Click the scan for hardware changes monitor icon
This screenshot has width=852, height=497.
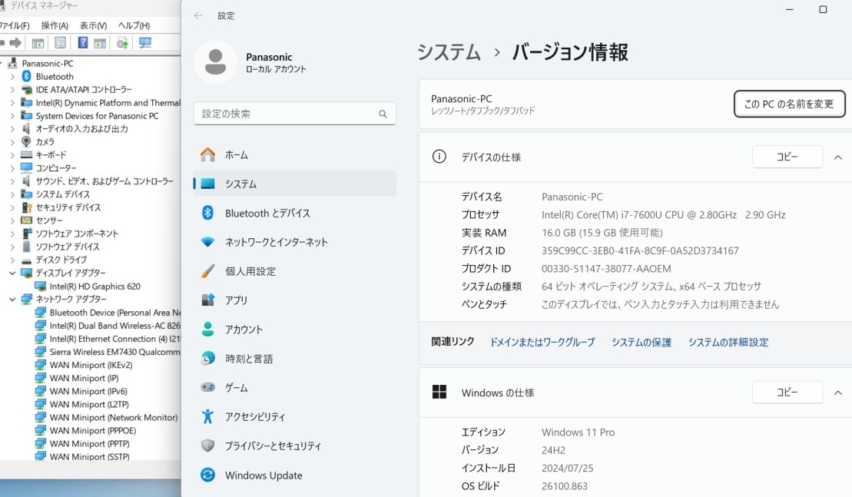click(x=145, y=42)
